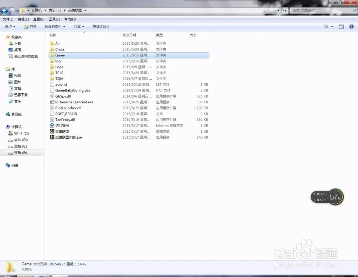The width and height of the screenshot is (358, 277).
Task: Select the TCLS folder icon
Action: (52, 73)
